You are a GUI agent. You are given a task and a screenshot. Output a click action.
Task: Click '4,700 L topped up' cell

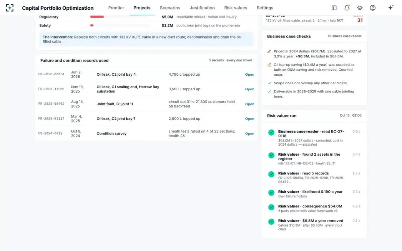point(184,75)
